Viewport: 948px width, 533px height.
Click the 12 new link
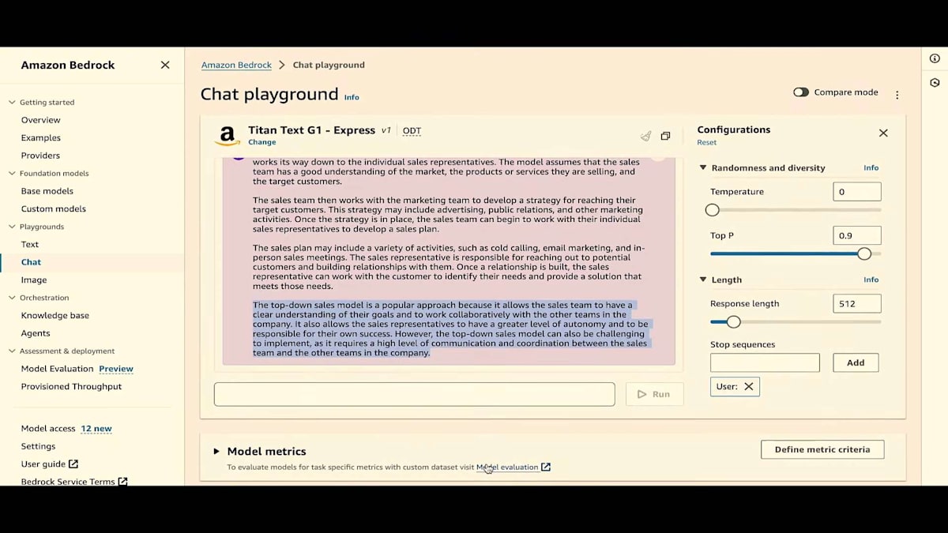point(96,429)
